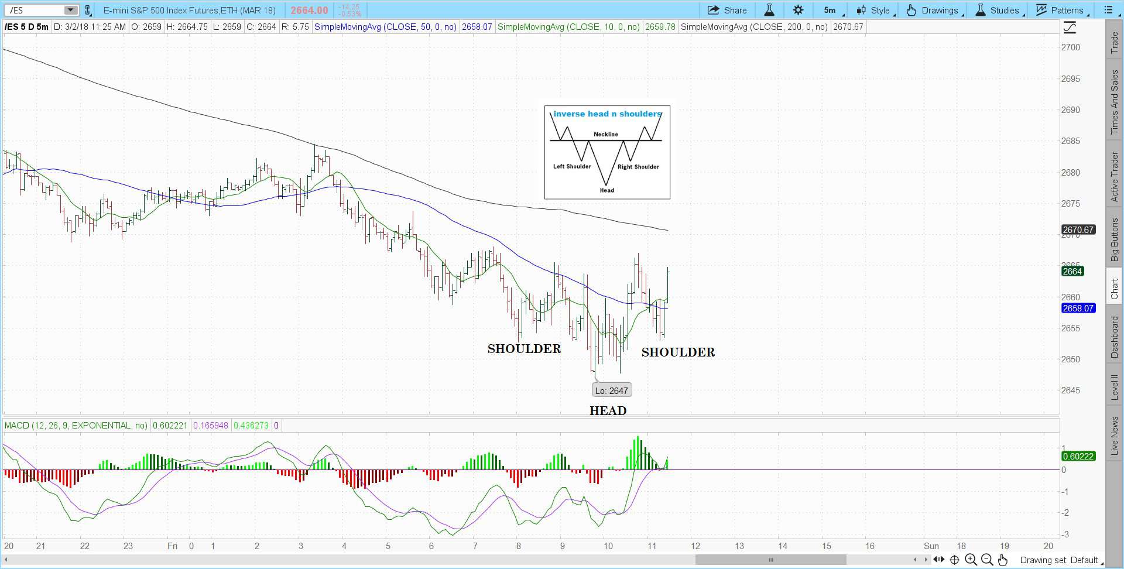This screenshot has height=569, width=1124.
Task: Open the /ES symbol dropdown arrow
Action: click(70, 11)
